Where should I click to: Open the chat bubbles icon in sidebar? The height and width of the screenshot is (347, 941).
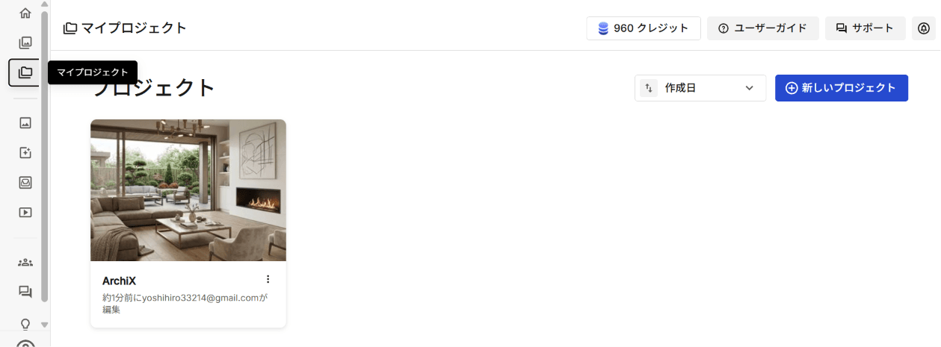click(x=25, y=292)
